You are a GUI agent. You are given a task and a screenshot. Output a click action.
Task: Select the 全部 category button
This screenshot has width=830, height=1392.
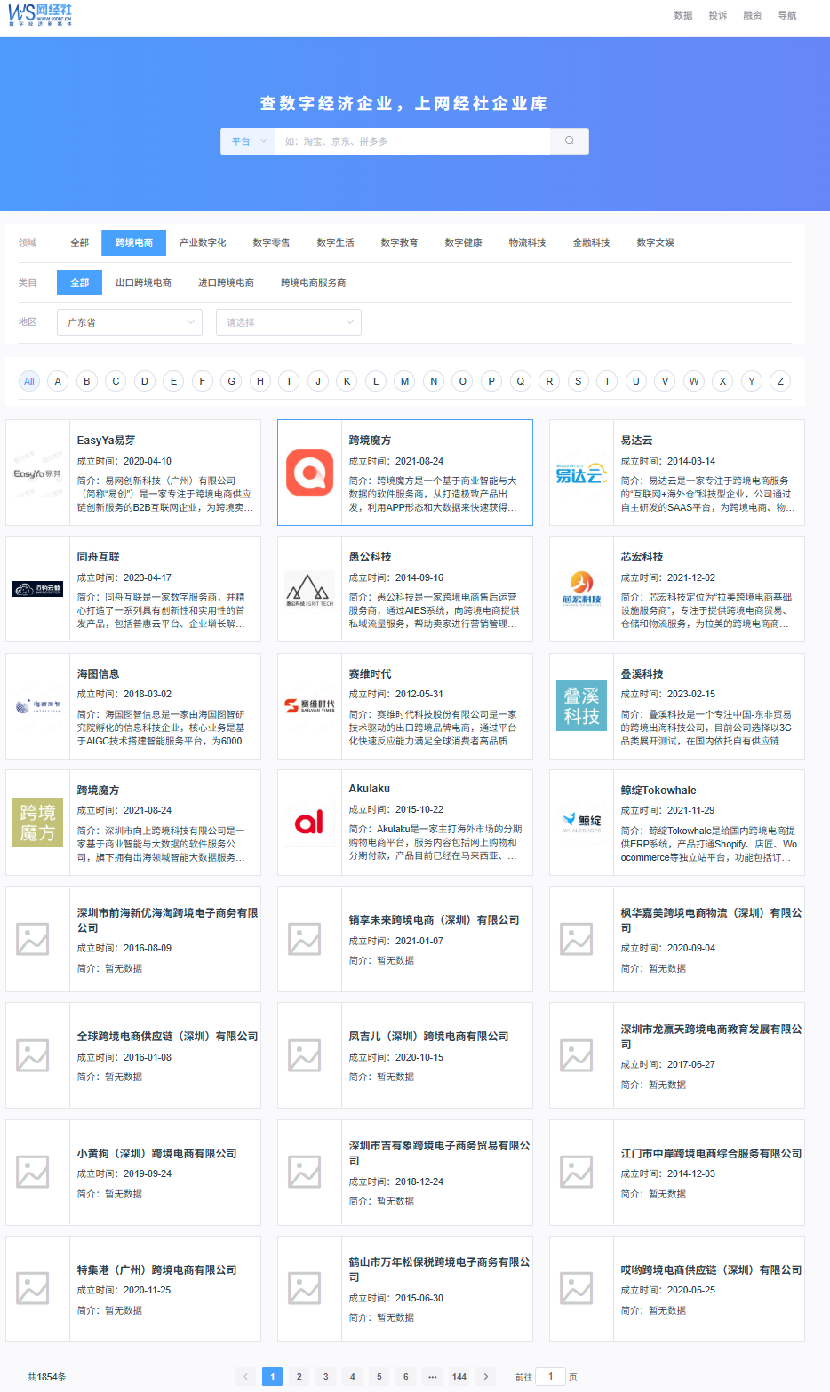[80, 282]
